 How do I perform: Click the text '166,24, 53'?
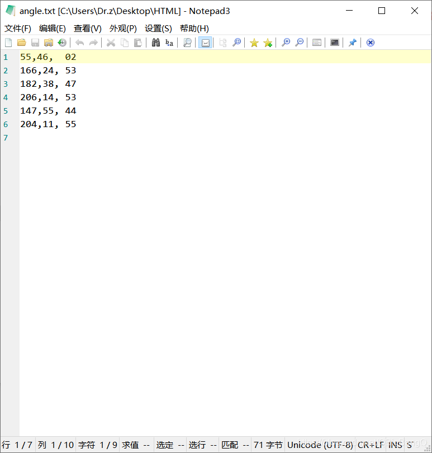48,70
